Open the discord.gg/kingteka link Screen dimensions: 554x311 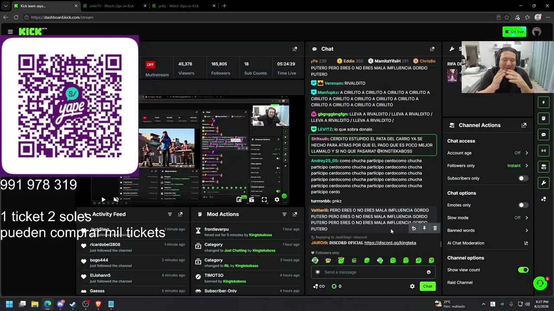pos(390,243)
